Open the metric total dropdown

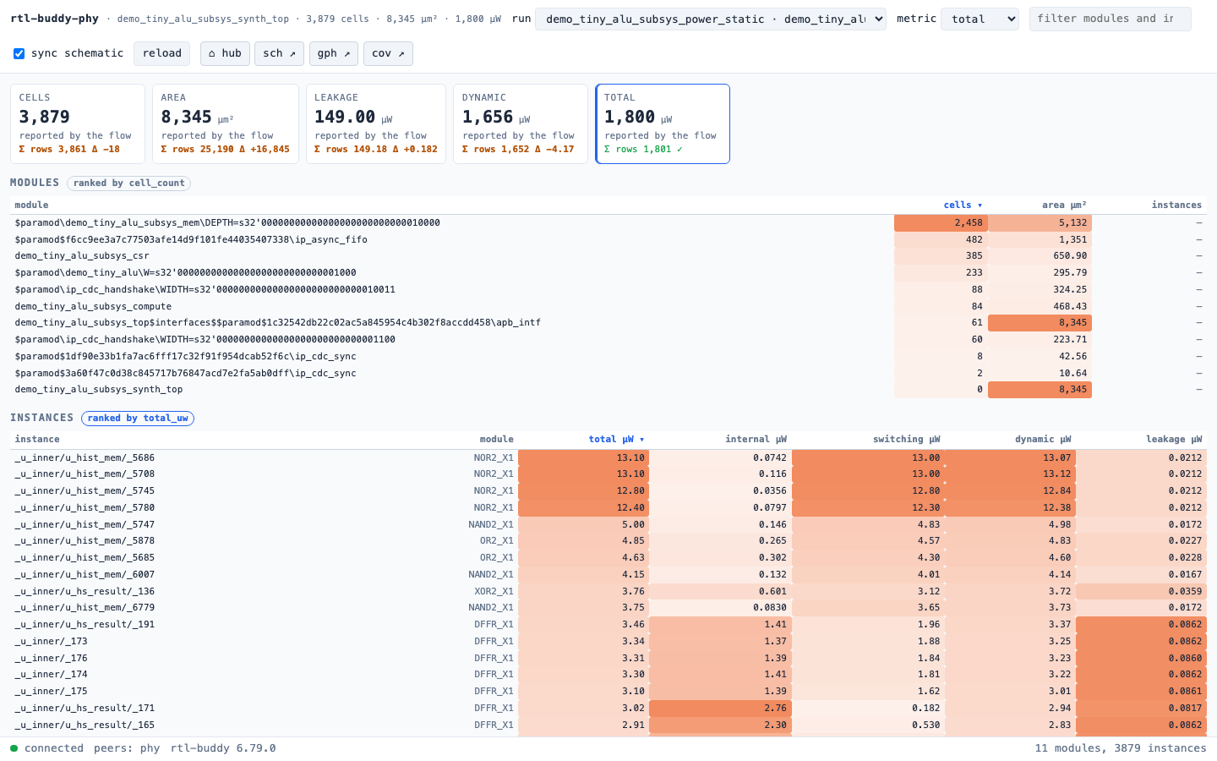(x=980, y=19)
